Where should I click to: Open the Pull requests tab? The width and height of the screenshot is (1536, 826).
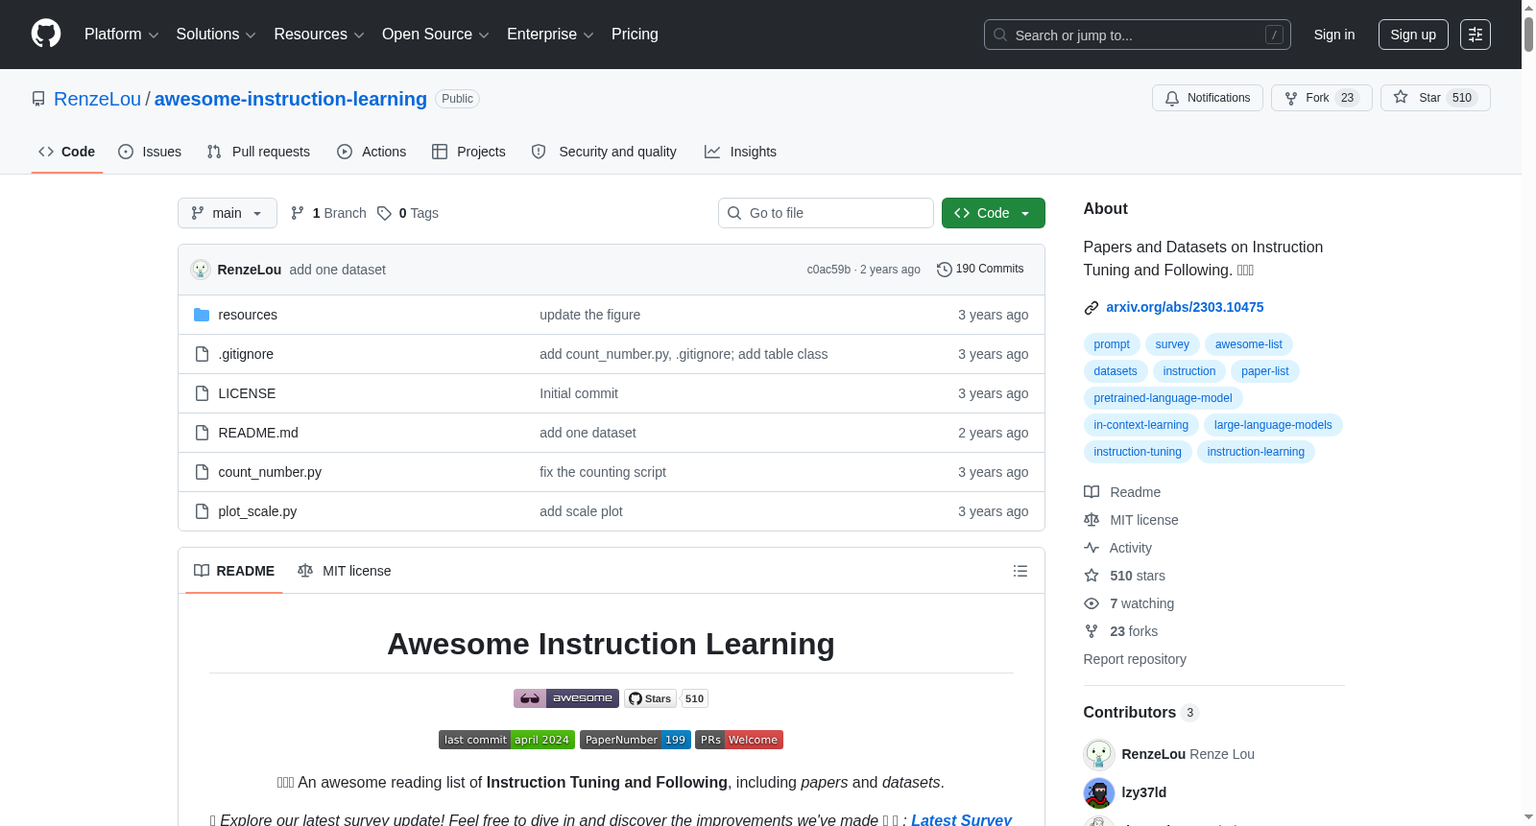click(x=258, y=152)
